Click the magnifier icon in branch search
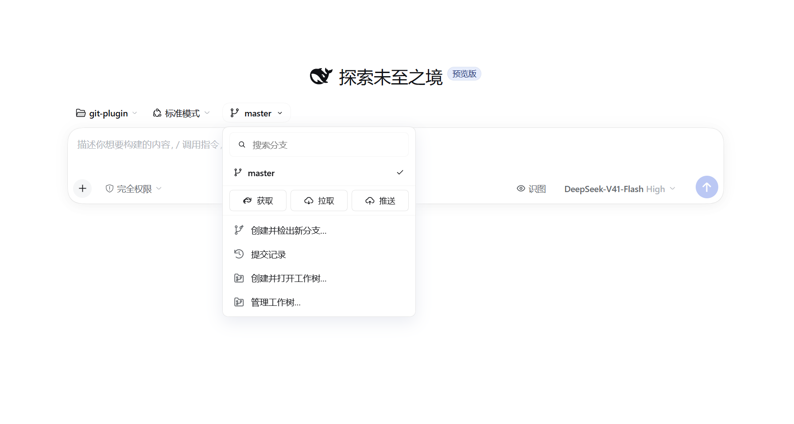The width and height of the screenshot is (794, 424). pos(242,145)
